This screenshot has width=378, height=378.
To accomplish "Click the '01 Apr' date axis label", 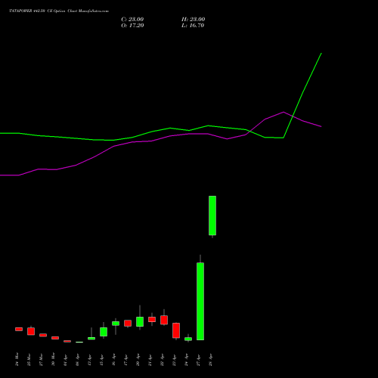I will pyautogui.click(x=65, y=360).
